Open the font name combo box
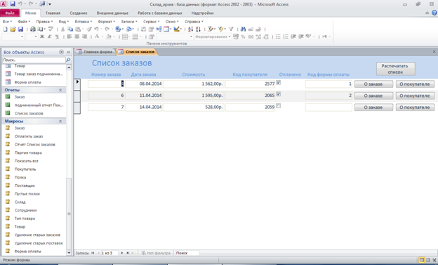The height and width of the screenshot is (265, 438). (x=13, y=37)
